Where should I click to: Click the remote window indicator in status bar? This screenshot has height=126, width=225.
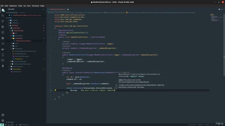pos(2,125)
